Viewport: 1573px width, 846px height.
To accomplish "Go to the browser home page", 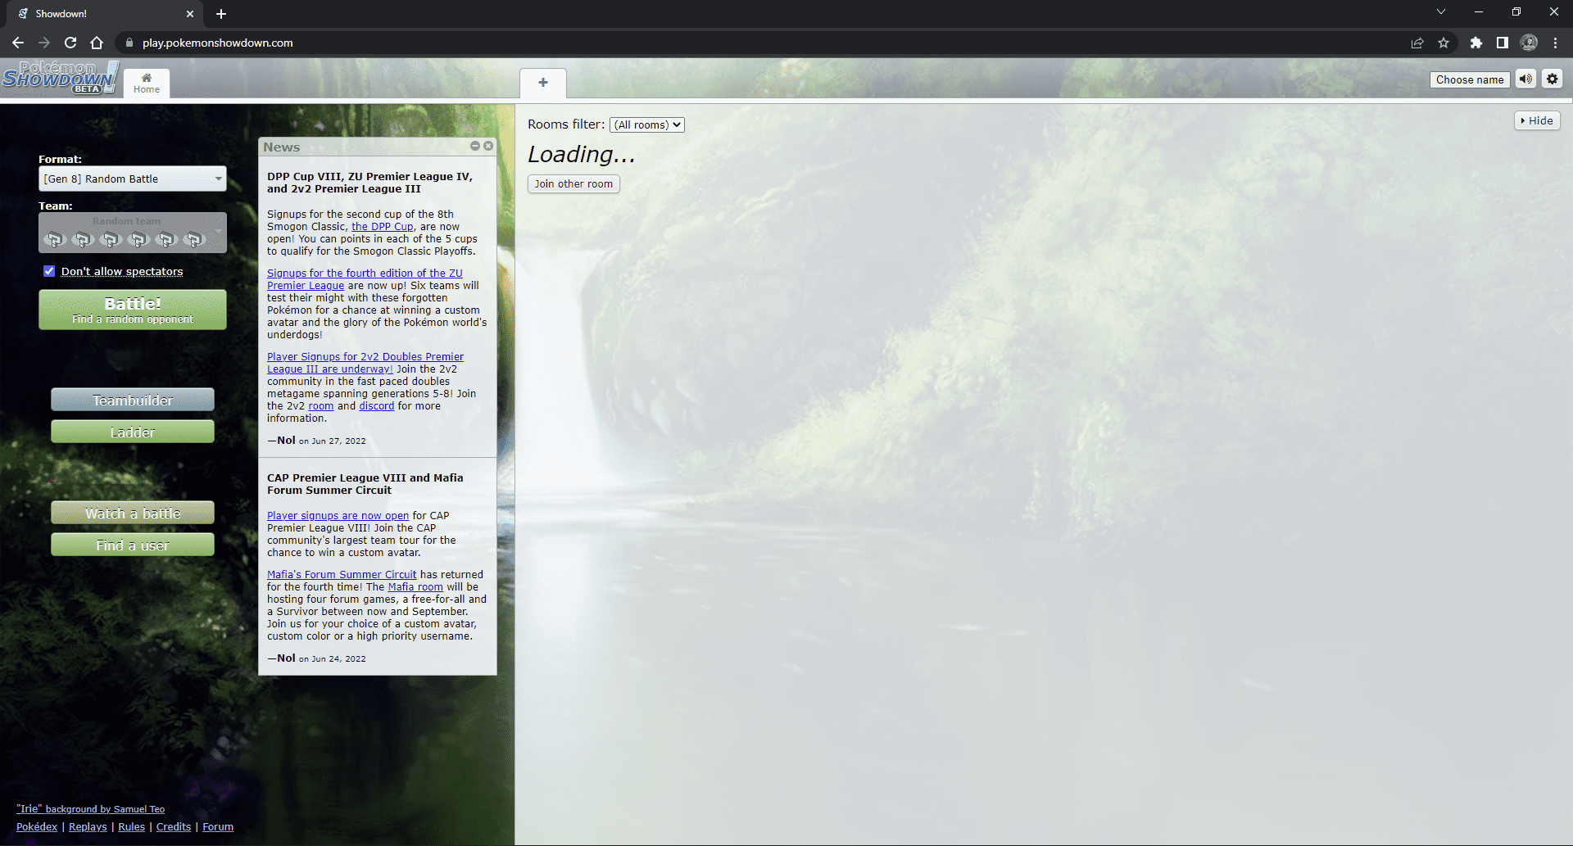I will (97, 43).
